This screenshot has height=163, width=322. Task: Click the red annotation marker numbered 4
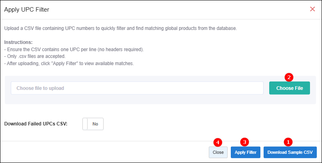(218, 141)
